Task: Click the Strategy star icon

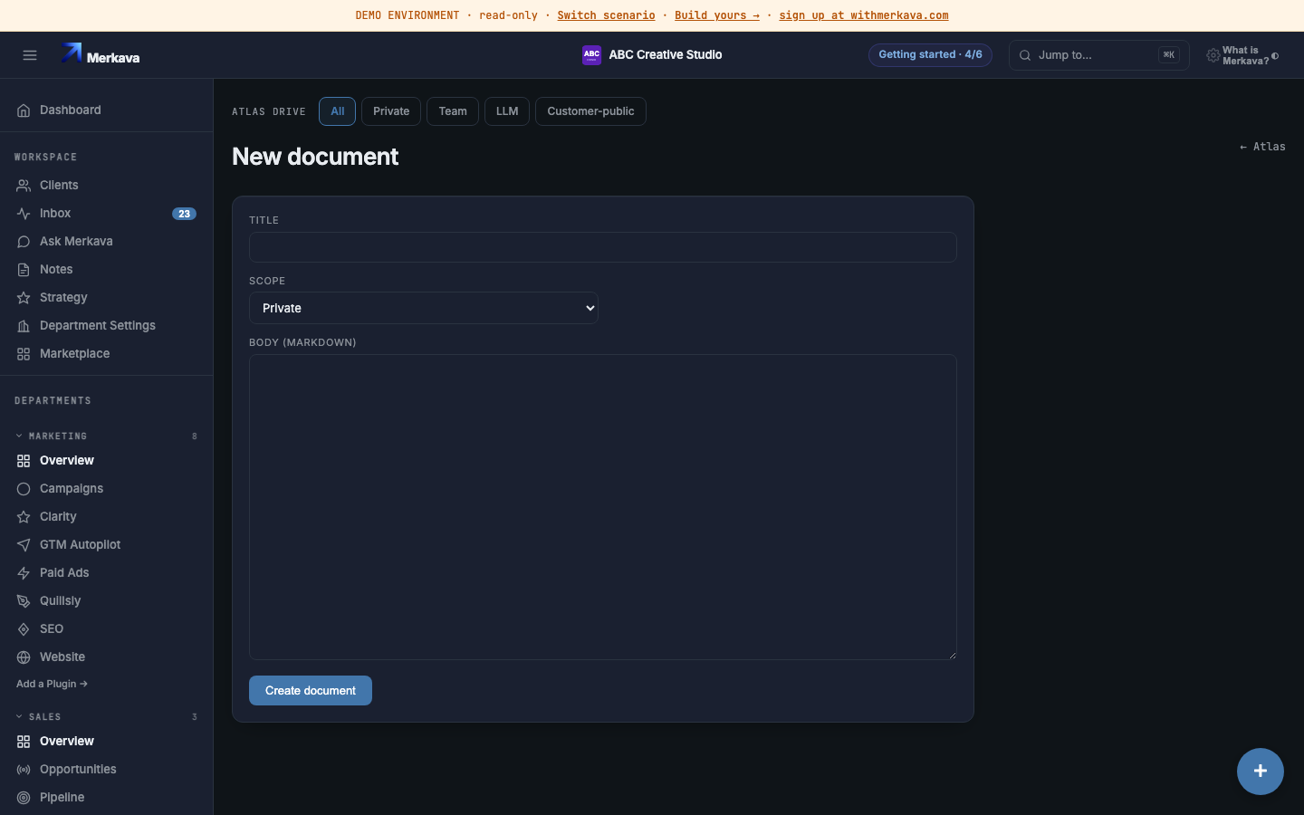Action: pyautogui.click(x=24, y=298)
